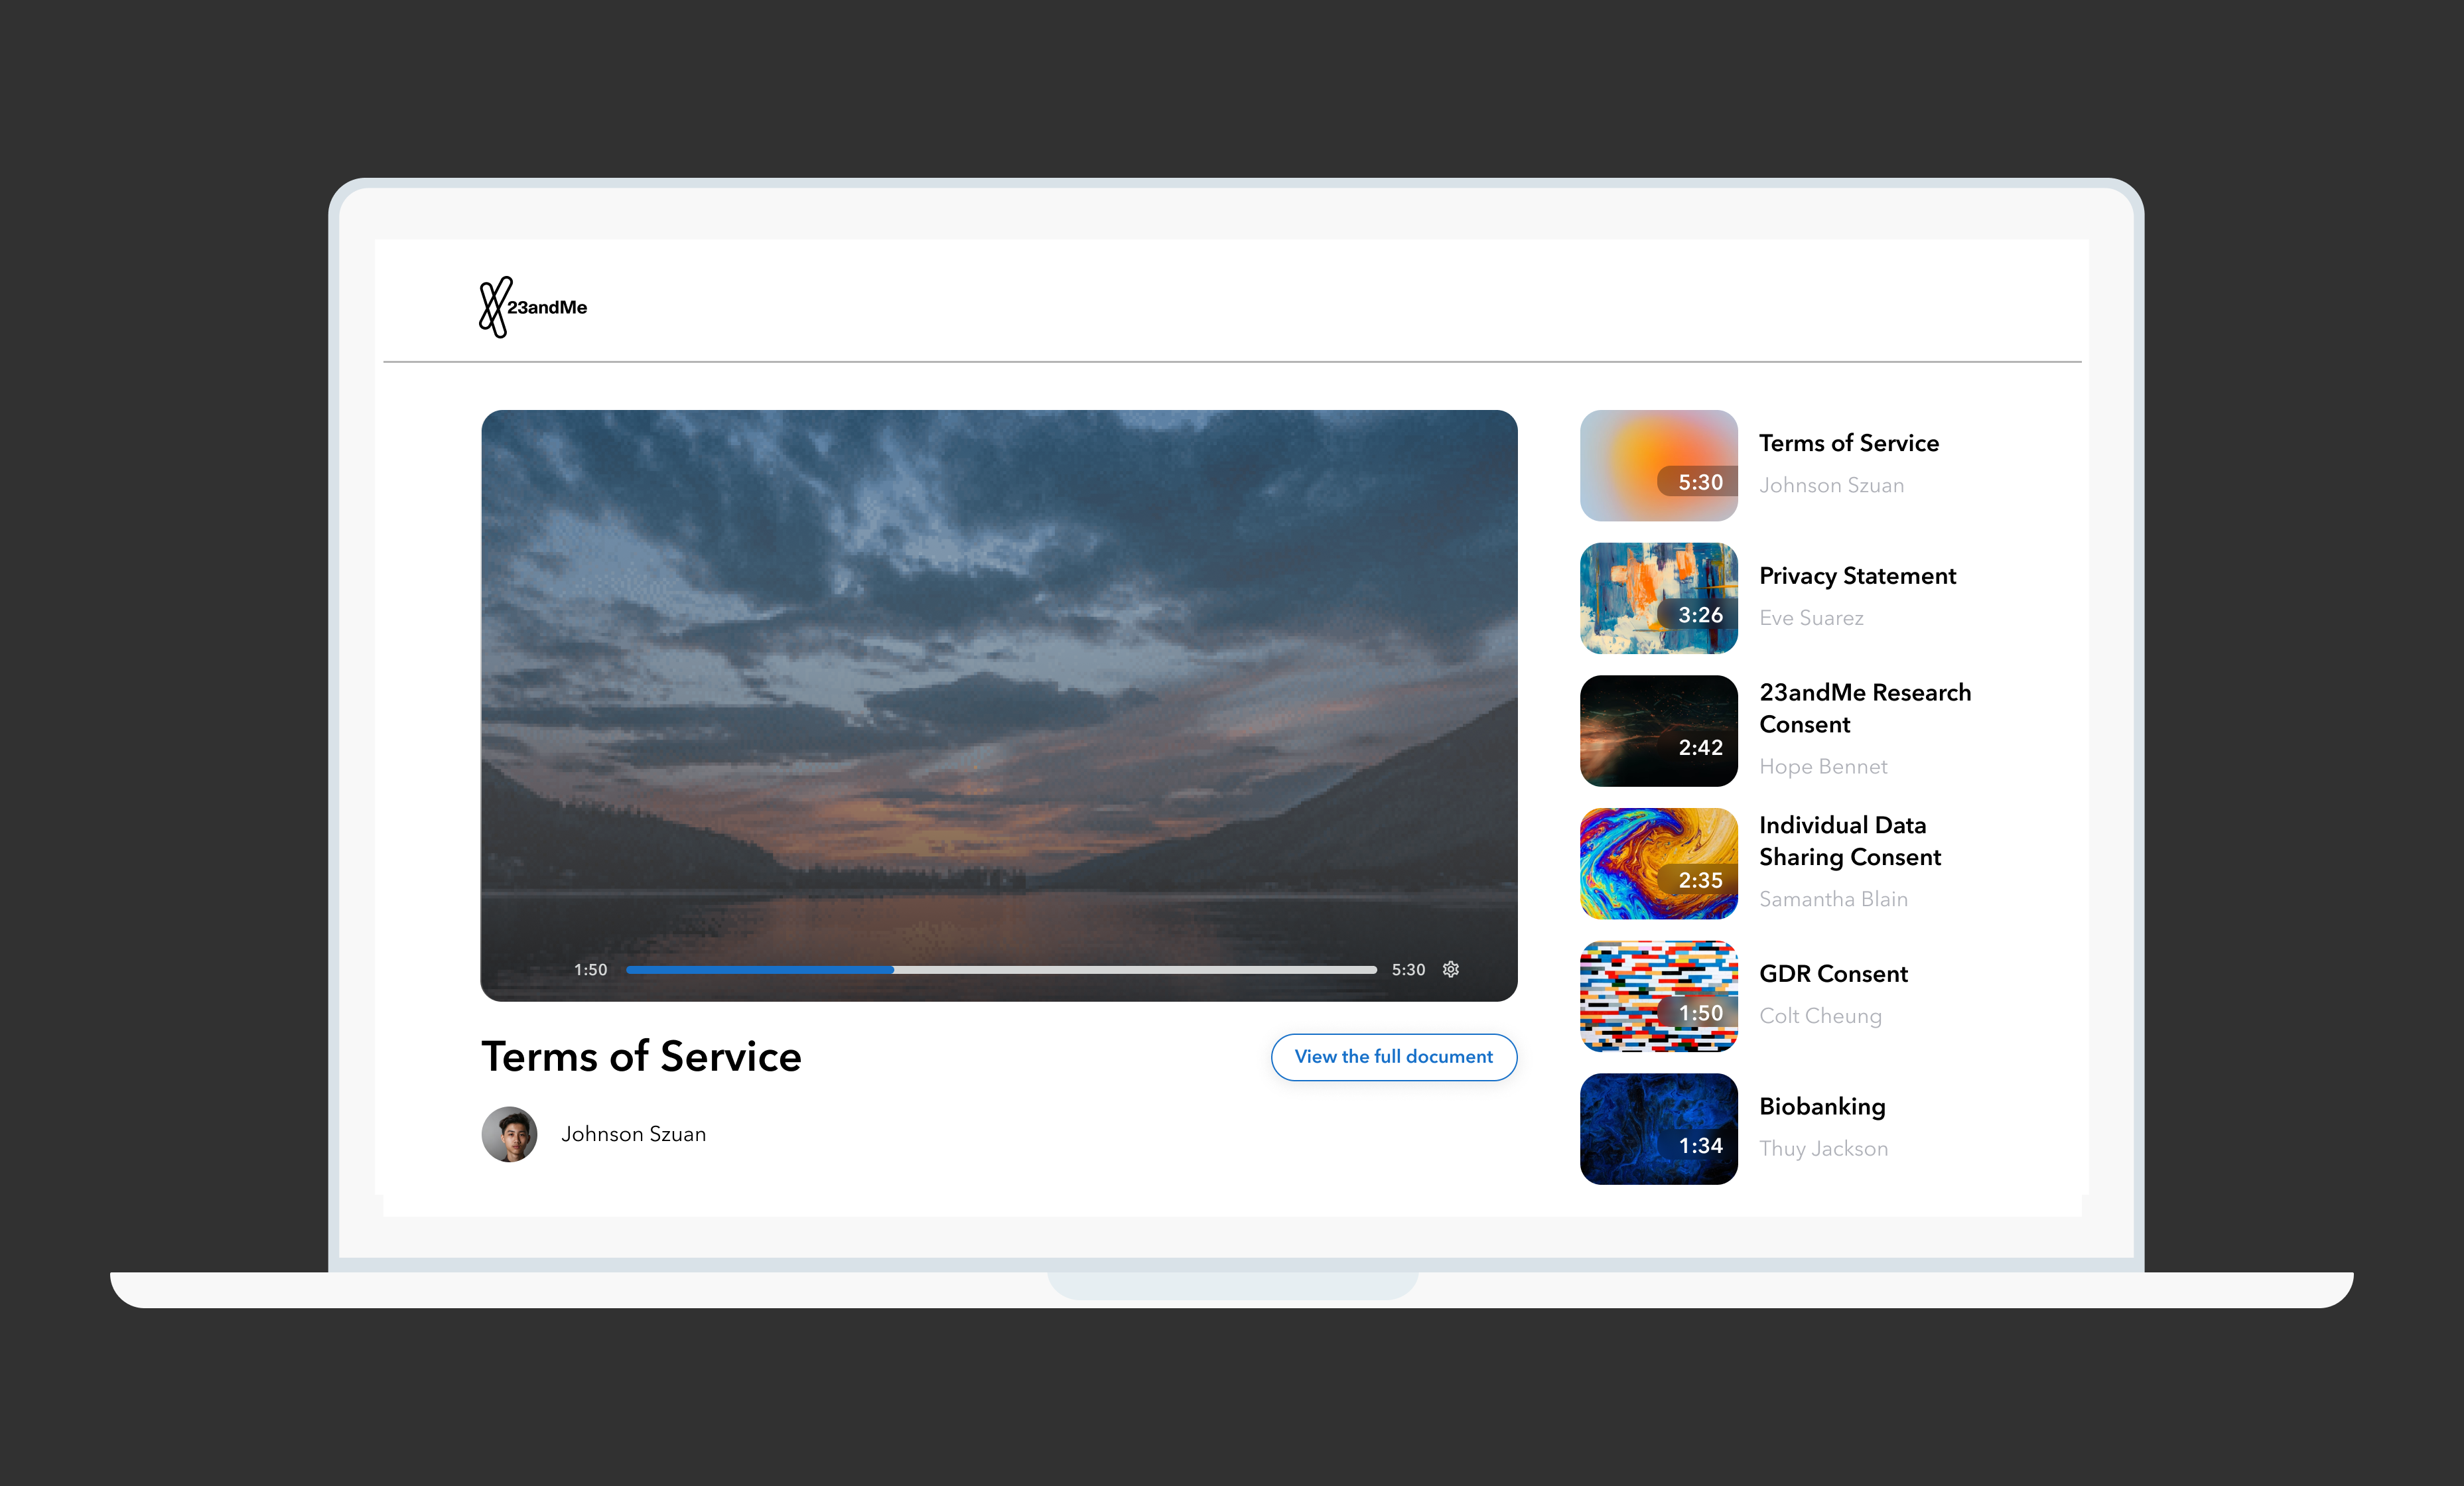Open video settings gear icon
The width and height of the screenshot is (2464, 1486).
click(x=1451, y=969)
